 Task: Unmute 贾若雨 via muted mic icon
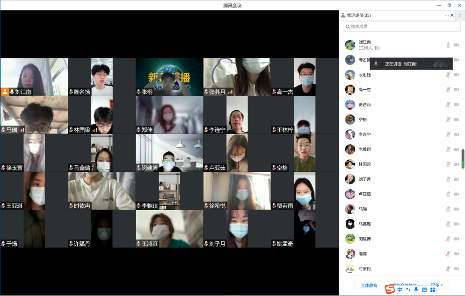point(448,105)
